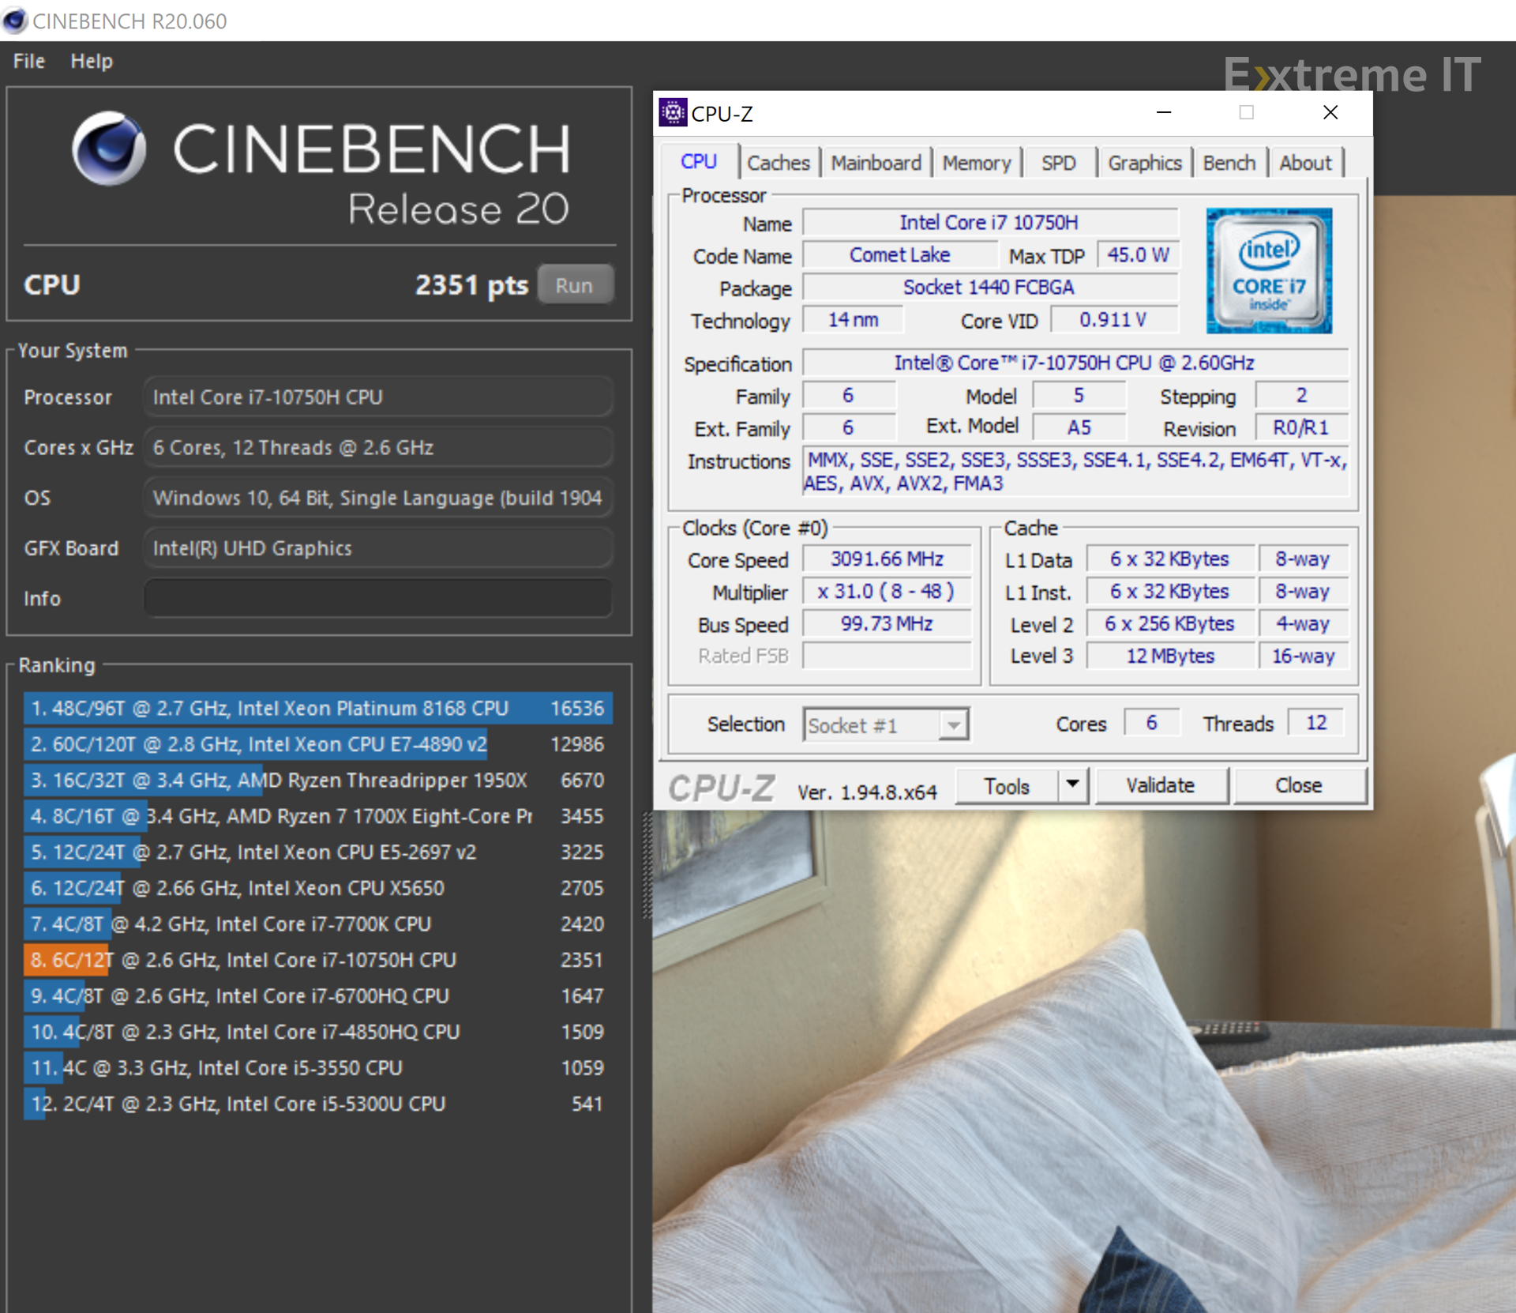Open the File menu in Cinebench
The width and height of the screenshot is (1516, 1313).
(x=29, y=61)
